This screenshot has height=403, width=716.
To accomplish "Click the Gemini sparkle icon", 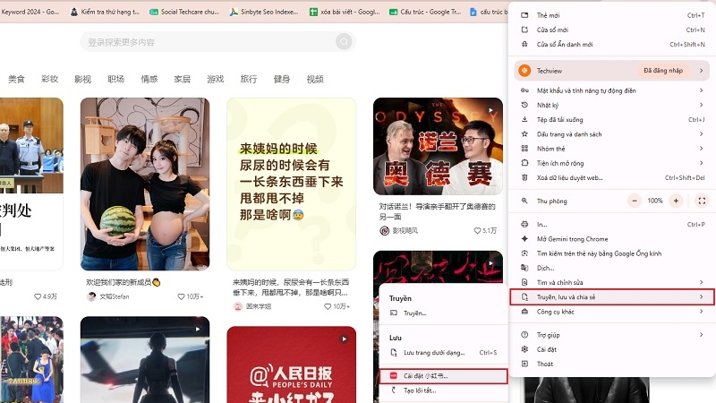I will (x=524, y=239).
